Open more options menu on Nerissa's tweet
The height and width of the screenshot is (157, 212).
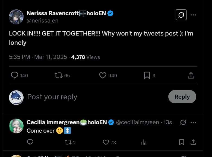[x=193, y=15]
